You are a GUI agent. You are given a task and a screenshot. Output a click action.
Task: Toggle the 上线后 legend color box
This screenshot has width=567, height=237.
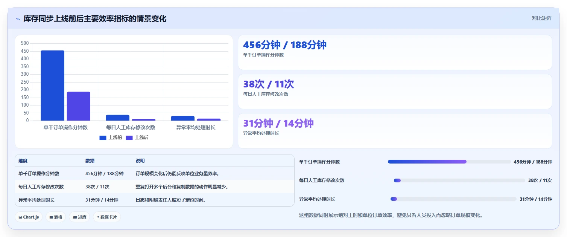click(x=129, y=138)
